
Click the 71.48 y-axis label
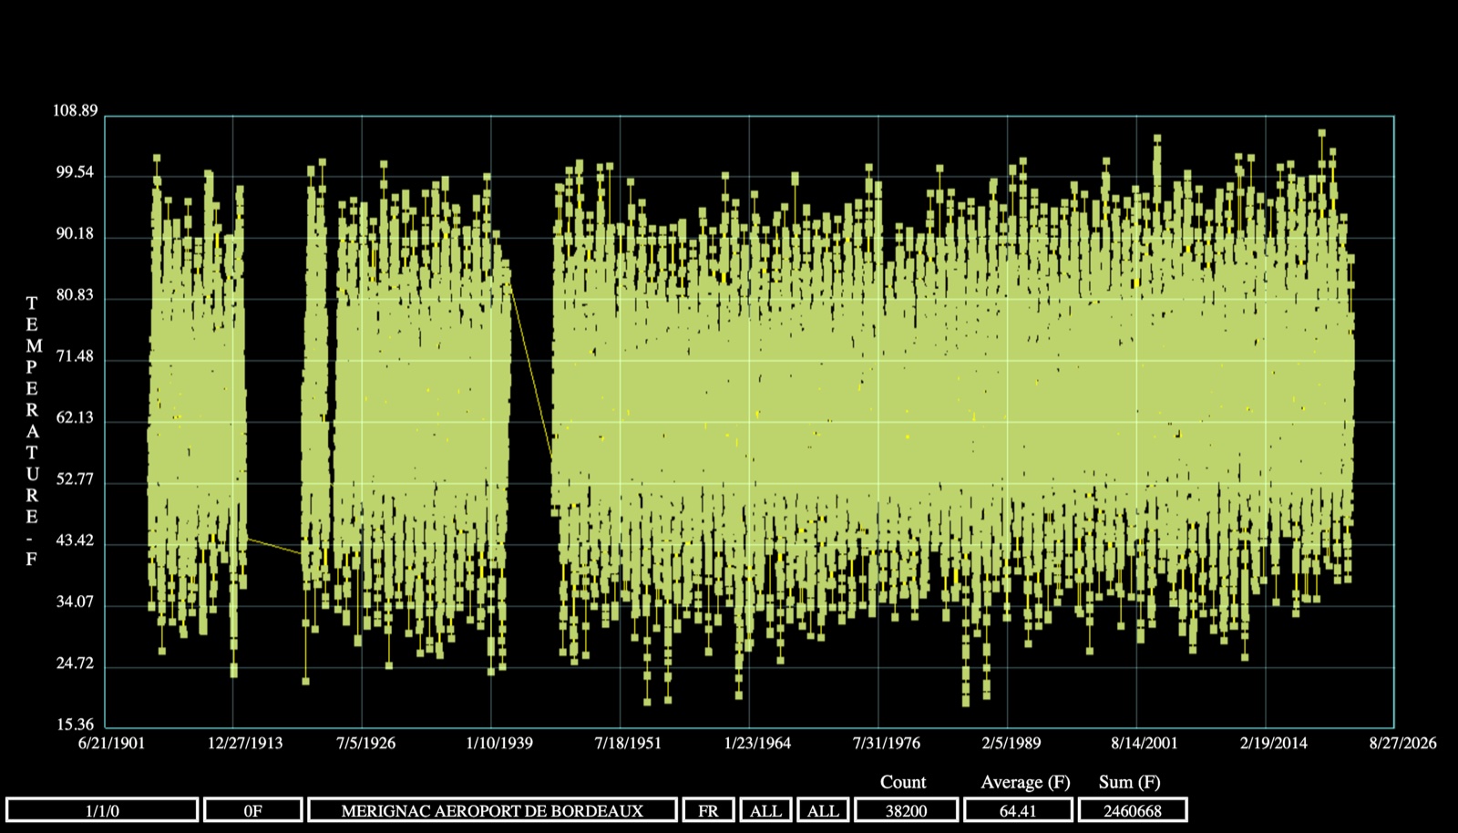[x=76, y=356]
